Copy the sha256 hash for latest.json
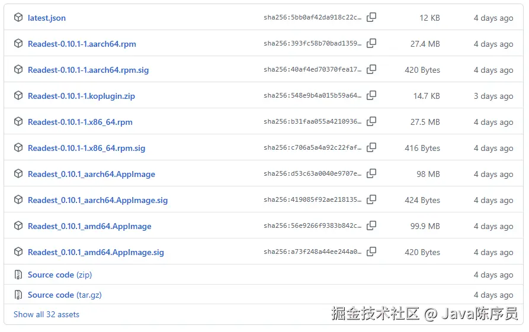This screenshot has width=529, height=332. pos(371,17)
